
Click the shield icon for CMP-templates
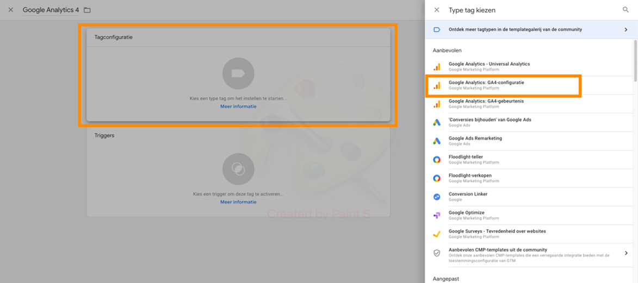pyautogui.click(x=437, y=253)
